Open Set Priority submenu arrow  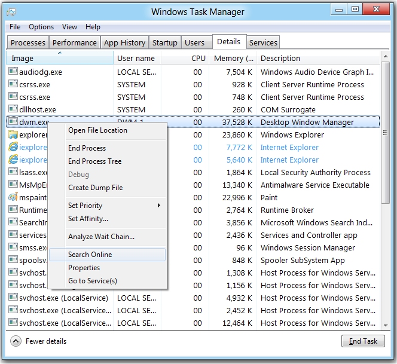pos(159,205)
